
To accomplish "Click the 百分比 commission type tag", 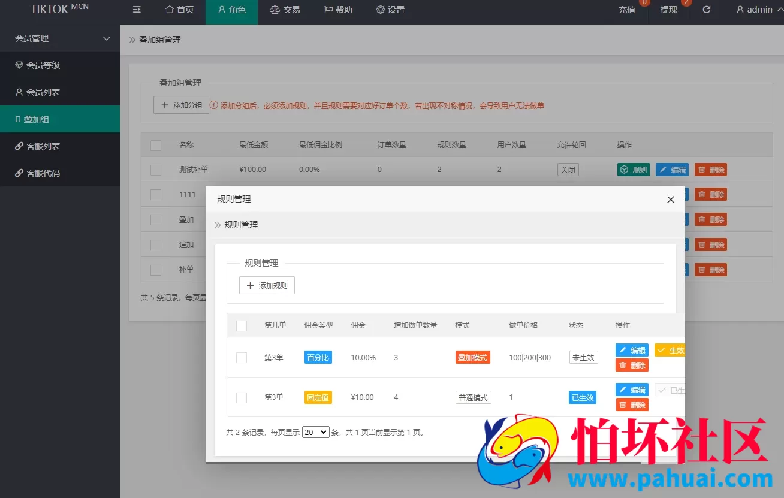I will (x=318, y=357).
